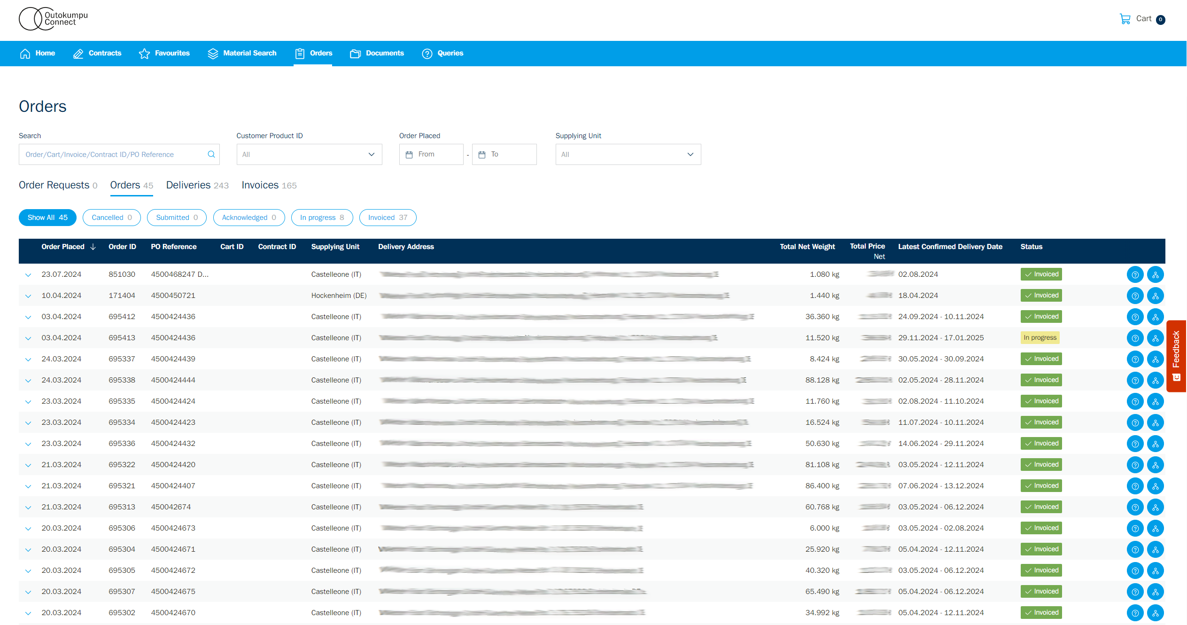Open the shopping Cart icon
The height and width of the screenshot is (625, 1187).
1125,19
